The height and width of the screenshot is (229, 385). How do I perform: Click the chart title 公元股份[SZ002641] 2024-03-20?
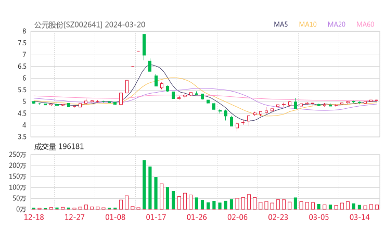pyautogui.click(x=89, y=25)
